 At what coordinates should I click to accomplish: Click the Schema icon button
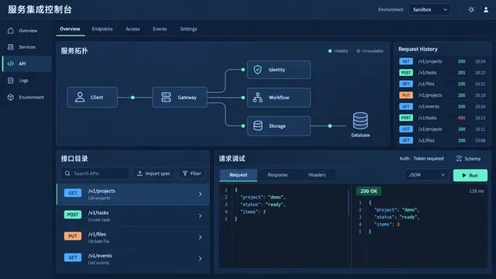tap(468, 159)
